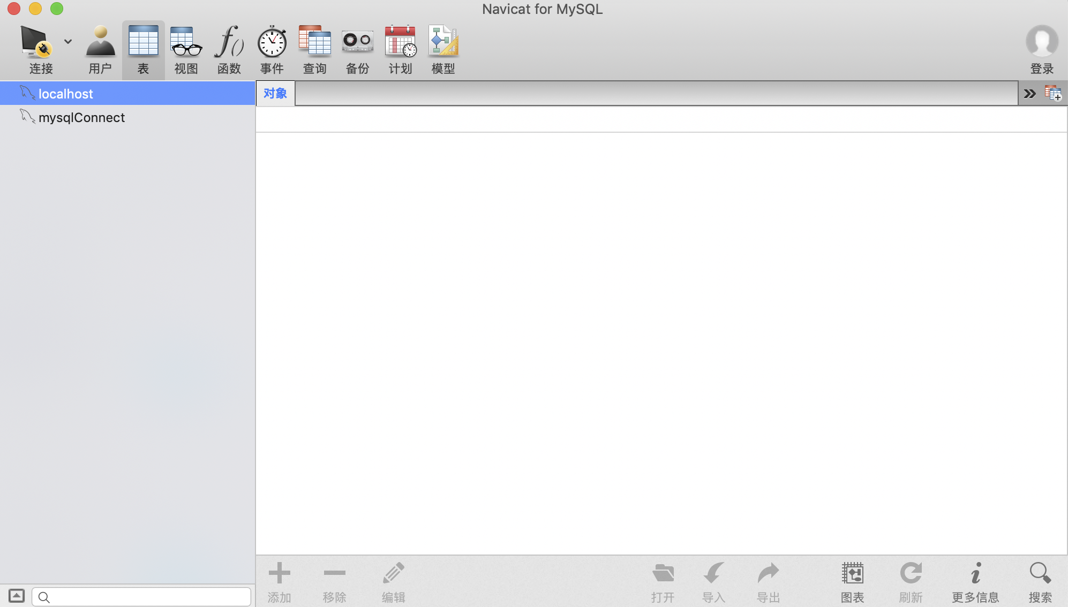Toggle the sidebar panel hide button
The image size is (1068, 607).
[x=17, y=596]
